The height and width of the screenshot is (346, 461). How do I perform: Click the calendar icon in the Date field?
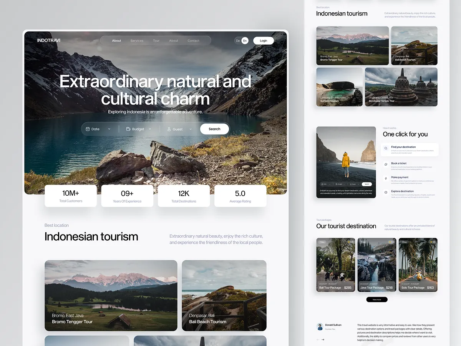tap(88, 129)
